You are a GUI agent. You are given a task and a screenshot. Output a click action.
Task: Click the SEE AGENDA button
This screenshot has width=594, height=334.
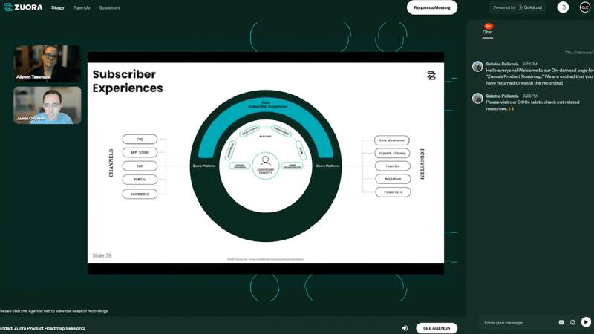point(437,328)
